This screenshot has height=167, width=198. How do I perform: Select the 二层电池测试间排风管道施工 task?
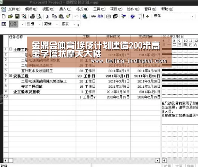[x=44, y=81]
